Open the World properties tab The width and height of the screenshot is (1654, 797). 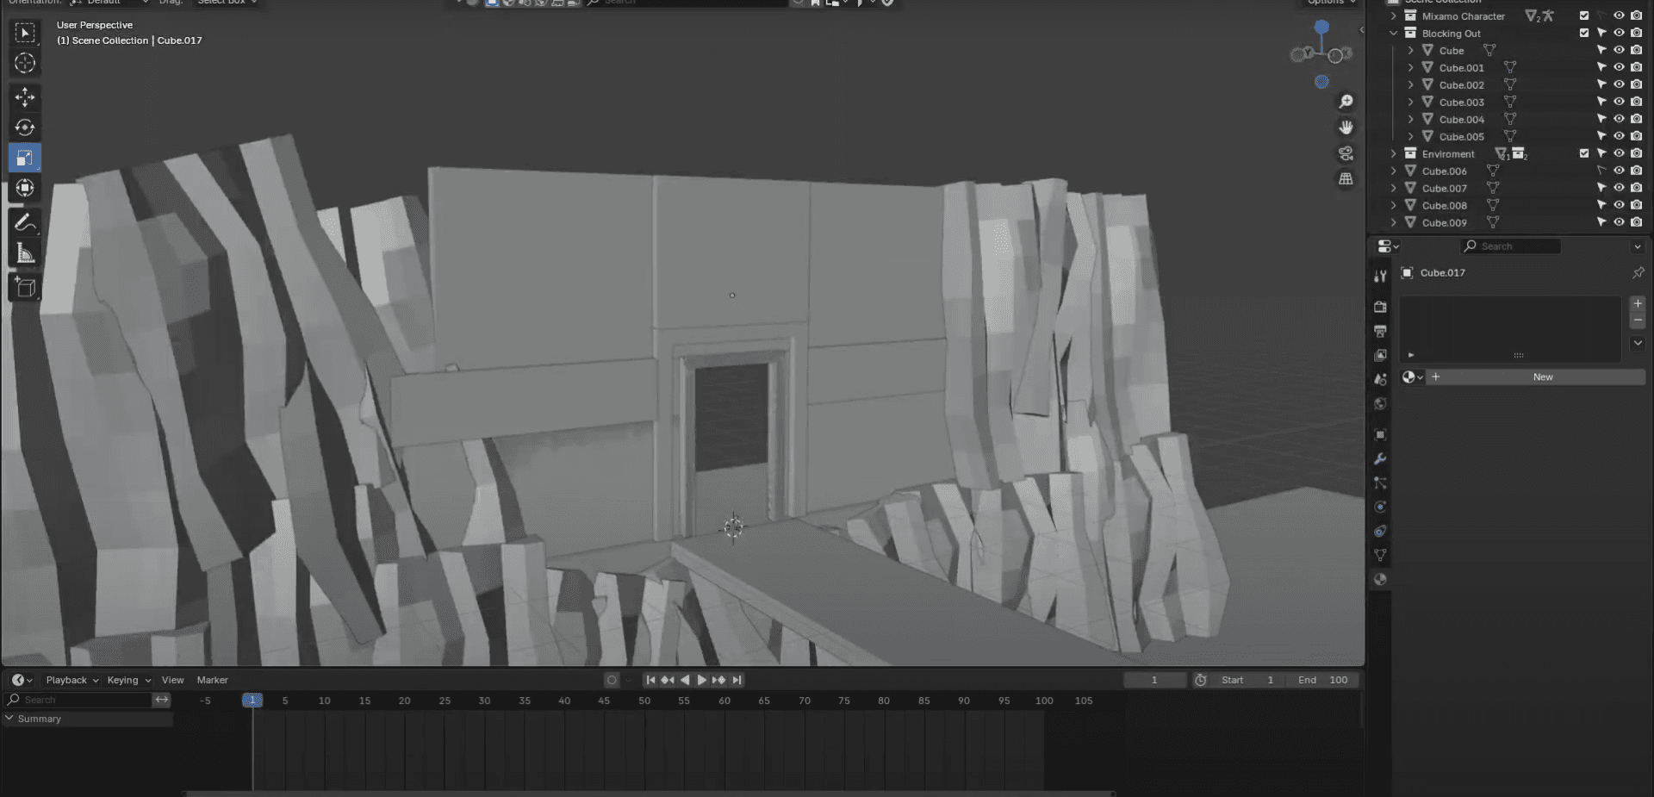[x=1380, y=403]
